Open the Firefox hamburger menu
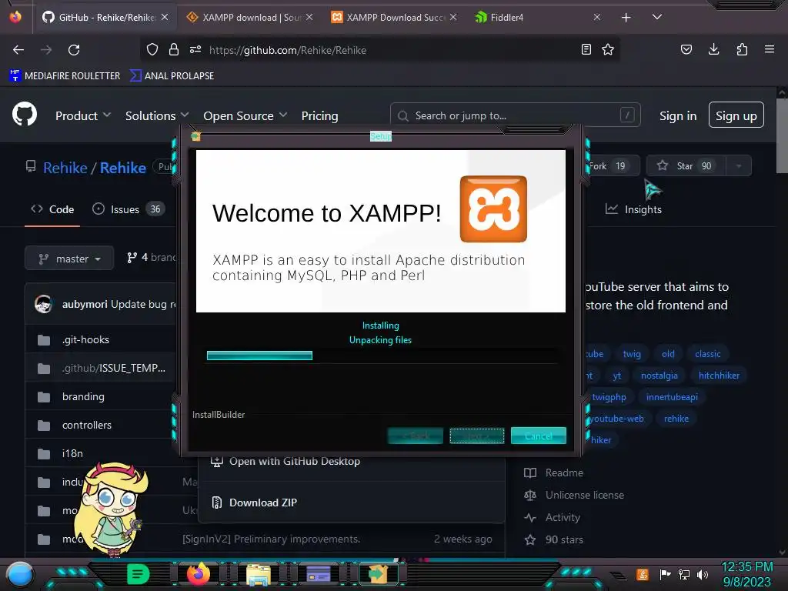 770,49
